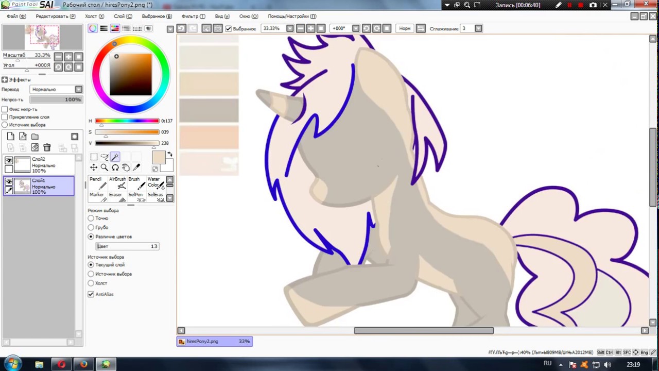Choose the Eraser tool
The height and width of the screenshot is (371, 659).
pos(117,197)
